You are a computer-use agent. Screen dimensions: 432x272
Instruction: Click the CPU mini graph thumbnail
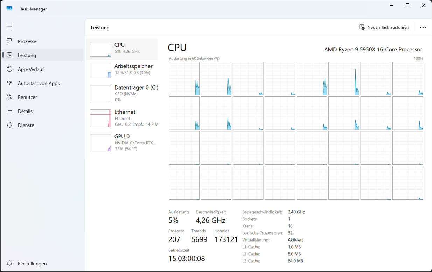point(100,50)
